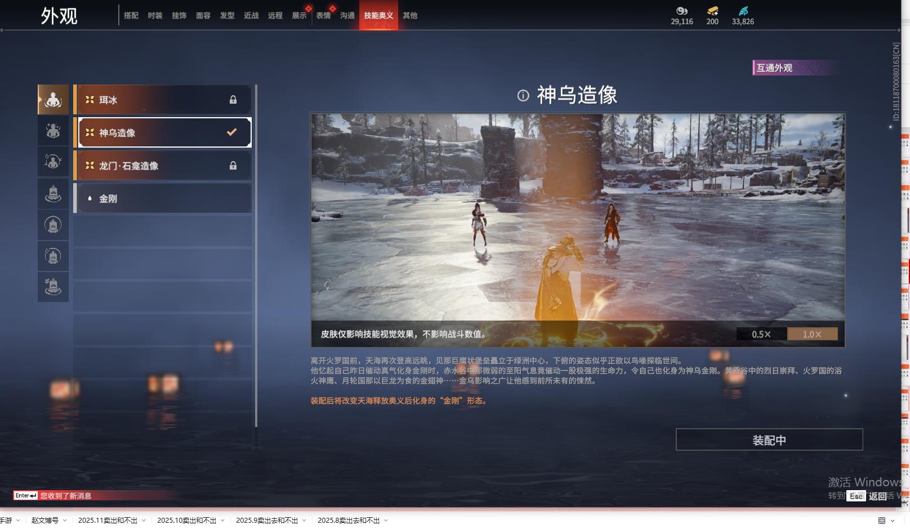
Task: Set preview speed to 1.0×
Action: click(x=812, y=334)
